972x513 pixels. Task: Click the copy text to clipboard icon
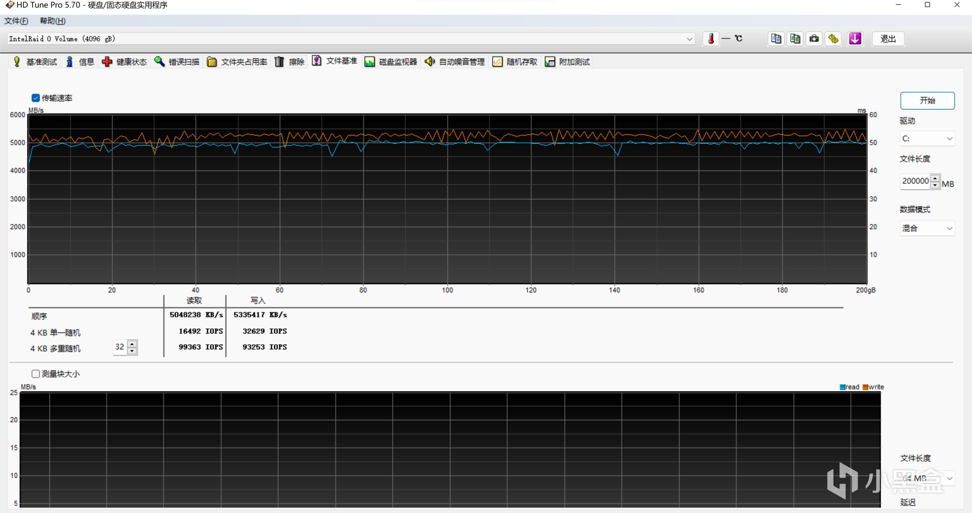(776, 39)
